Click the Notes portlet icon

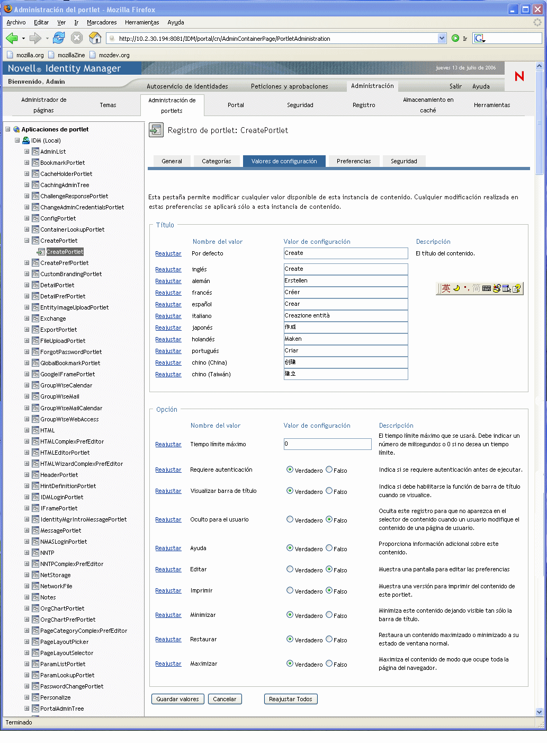[35, 597]
